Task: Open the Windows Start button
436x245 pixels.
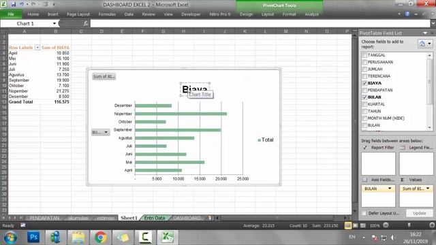Action: (10, 238)
